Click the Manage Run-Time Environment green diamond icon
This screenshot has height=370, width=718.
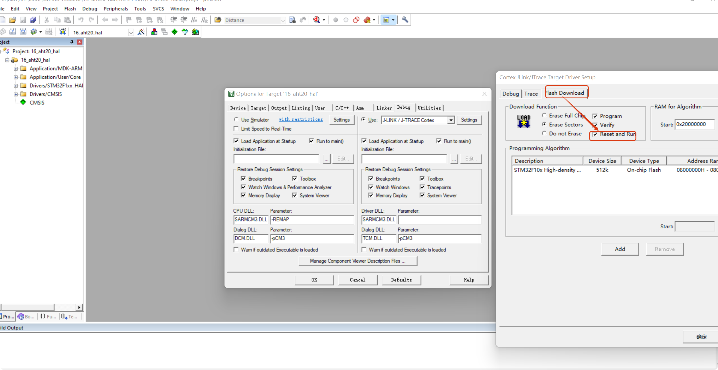point(175,32)
